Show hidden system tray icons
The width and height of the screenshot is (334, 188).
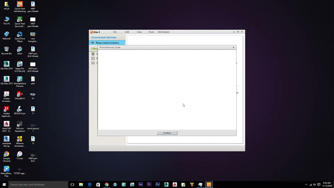pos(306,185)
